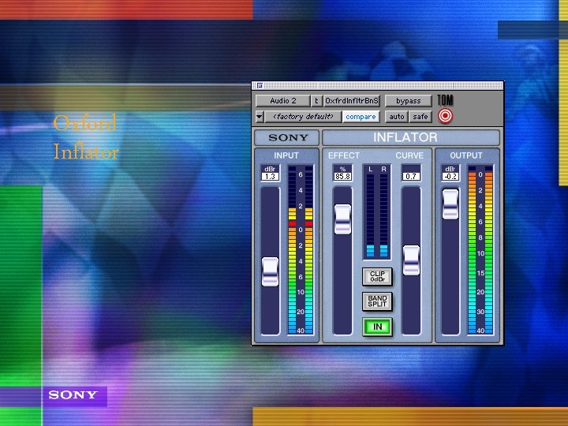Click the curve value field 0.7
The image size is (568, 426).
pyautogui.click(x=411, y=177)
